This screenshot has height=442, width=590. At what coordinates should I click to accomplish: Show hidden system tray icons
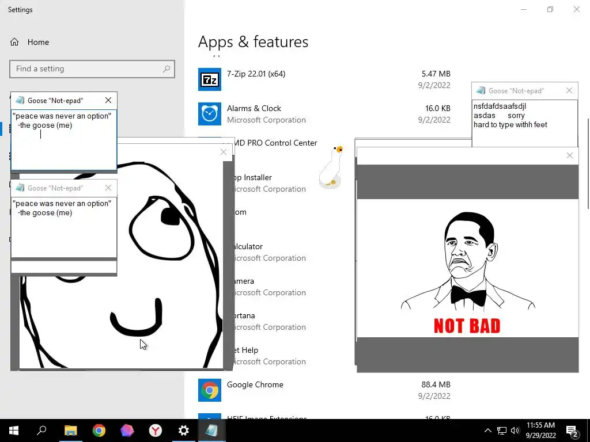[487, 430]
